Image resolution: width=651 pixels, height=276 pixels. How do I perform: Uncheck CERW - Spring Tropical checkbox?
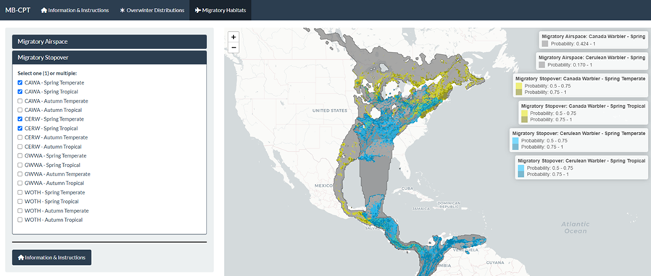[x=20, y=129]
